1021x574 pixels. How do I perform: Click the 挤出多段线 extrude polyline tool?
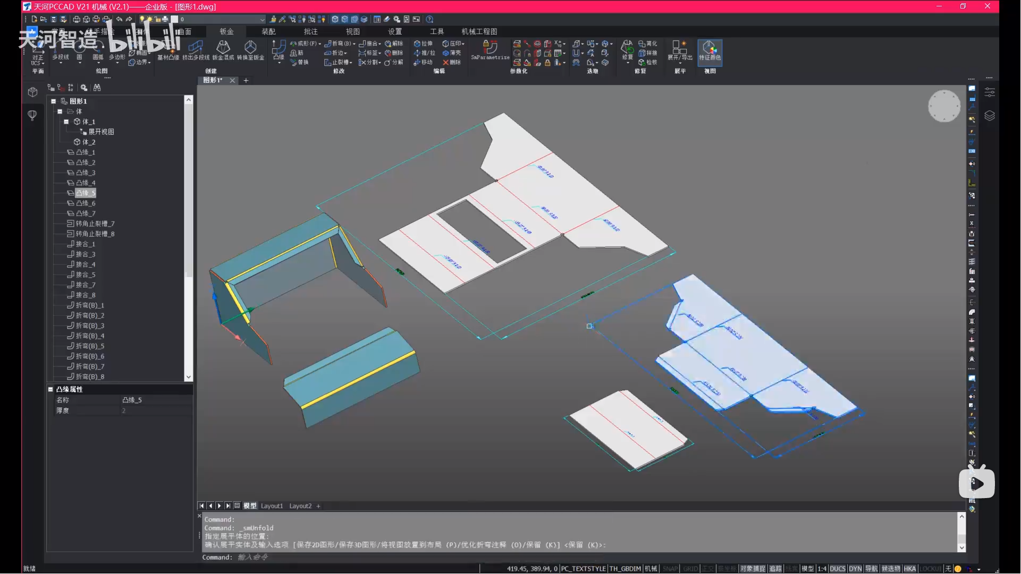[196, 51]
